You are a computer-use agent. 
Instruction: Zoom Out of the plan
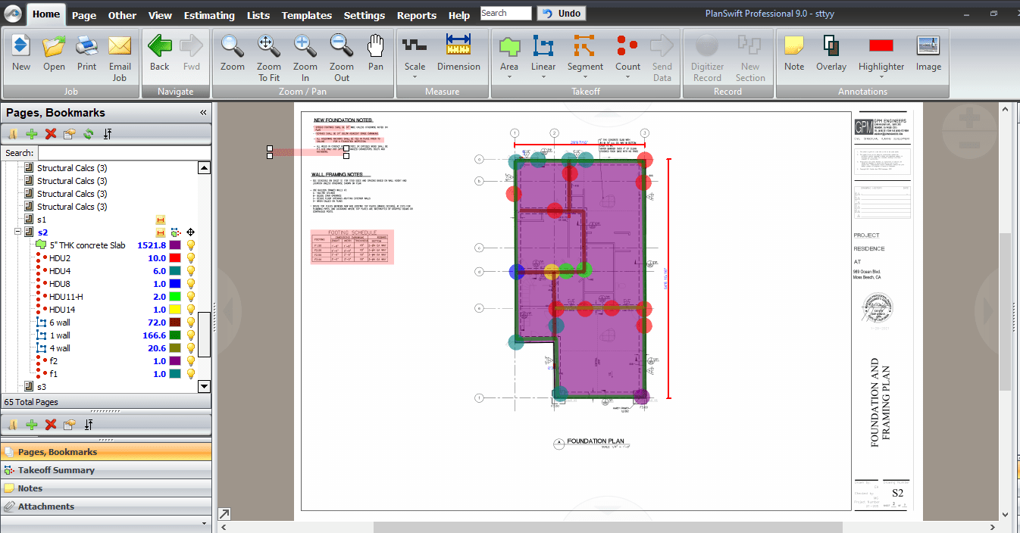342,58
